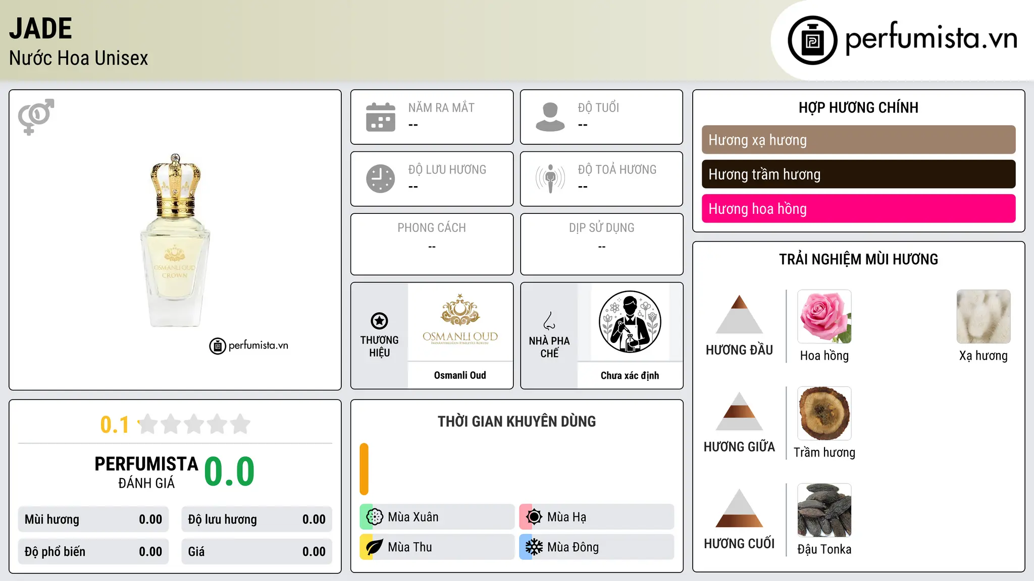1034x581 pixels.
Task: Select the Trầm hương oud note image
Action: point(824,414)
